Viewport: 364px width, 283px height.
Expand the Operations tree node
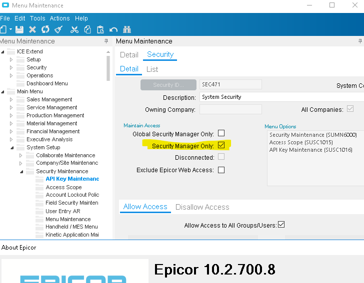click(x=11, y=75)
